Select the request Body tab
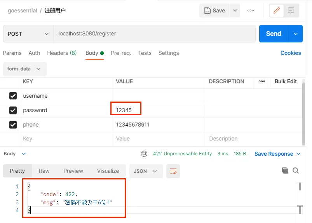This screenshot has height=223, width=312. [x=94, y=53]
